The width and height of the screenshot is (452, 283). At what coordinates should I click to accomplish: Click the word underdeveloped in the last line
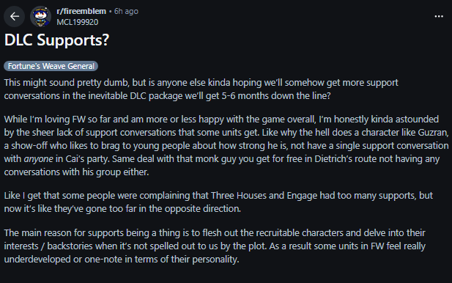(37, 260)
